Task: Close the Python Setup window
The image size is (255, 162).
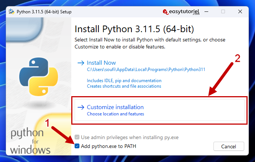Action: click(x=240, y=12)
